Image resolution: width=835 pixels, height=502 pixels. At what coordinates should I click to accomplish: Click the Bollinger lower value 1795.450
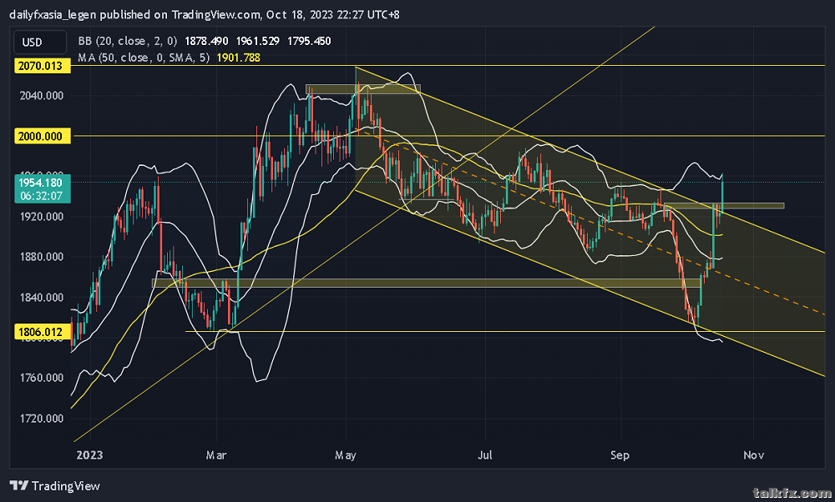point(309,41)
